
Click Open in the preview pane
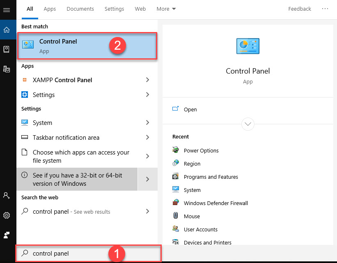190,110
